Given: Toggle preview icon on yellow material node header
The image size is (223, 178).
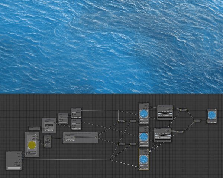Looking at the screenshot, I should click(36, 135).
